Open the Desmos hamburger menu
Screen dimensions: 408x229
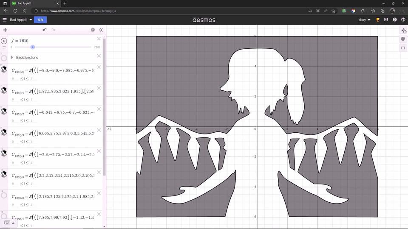[4, 20]
